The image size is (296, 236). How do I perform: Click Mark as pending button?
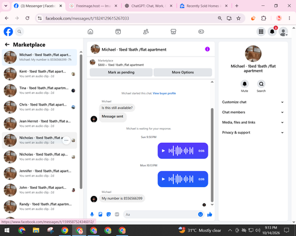click(121, 73)
